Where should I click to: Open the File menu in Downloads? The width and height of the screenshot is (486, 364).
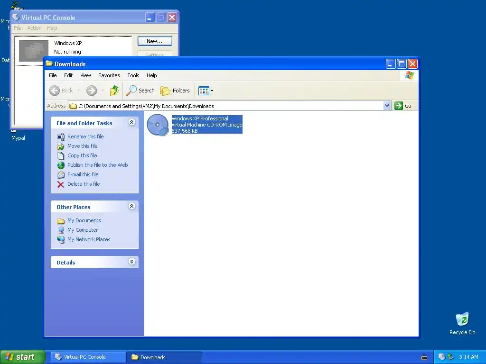[53, 75]
